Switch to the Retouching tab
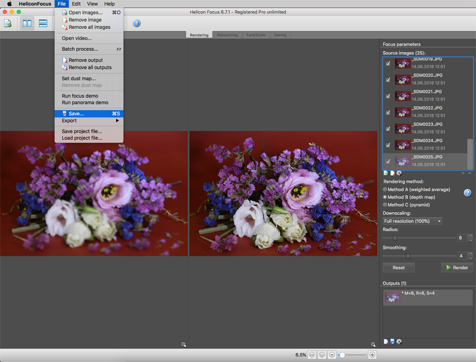The image size is (476, 362). [x=227, y=35]
